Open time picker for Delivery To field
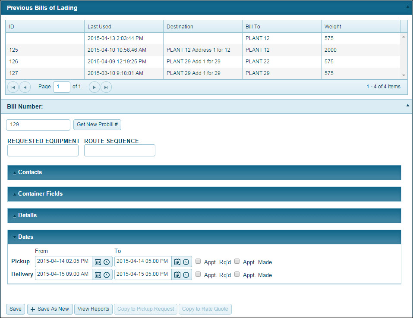The width and height of the screenshot is (413, 318). click(186, 274)
